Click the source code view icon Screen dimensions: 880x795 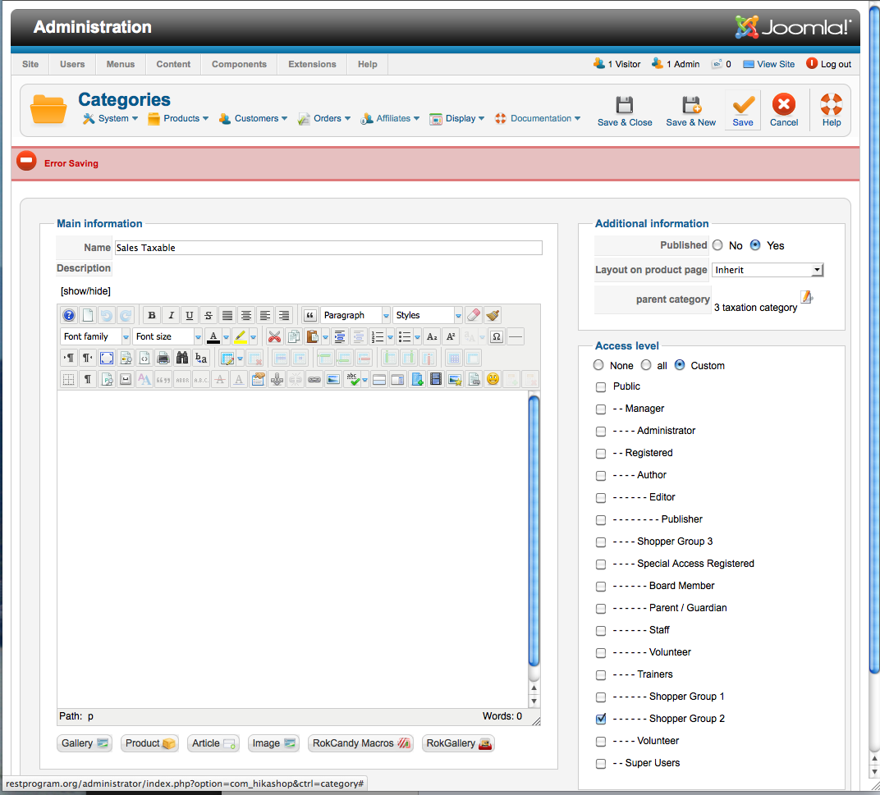[144, 358]
